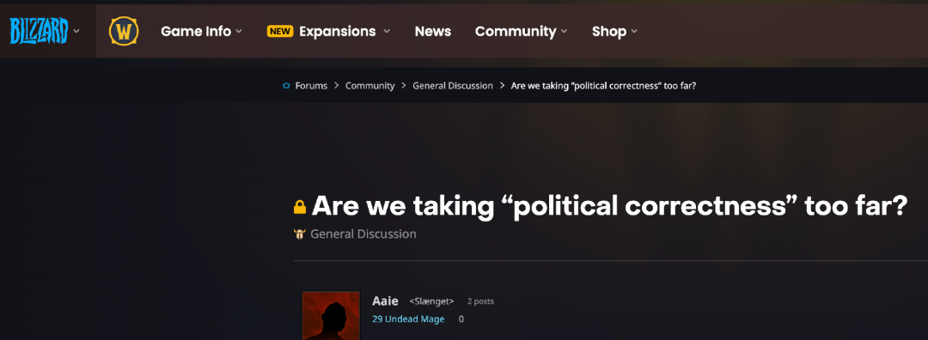
Task: Open Aaie's avatar thumbnail
Action: (331, 315)
